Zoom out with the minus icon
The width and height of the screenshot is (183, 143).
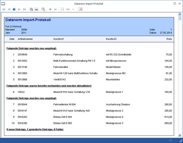(55, 9)
